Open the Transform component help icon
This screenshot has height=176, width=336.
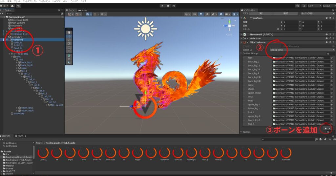tap(326, 18)
